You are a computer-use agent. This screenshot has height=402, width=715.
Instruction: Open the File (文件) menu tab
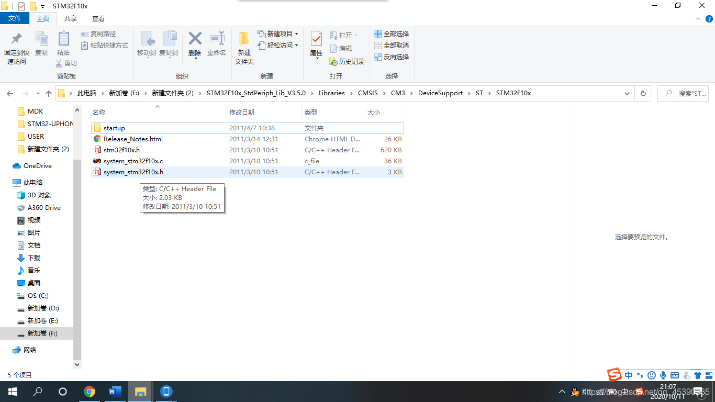tap(15, 18)
